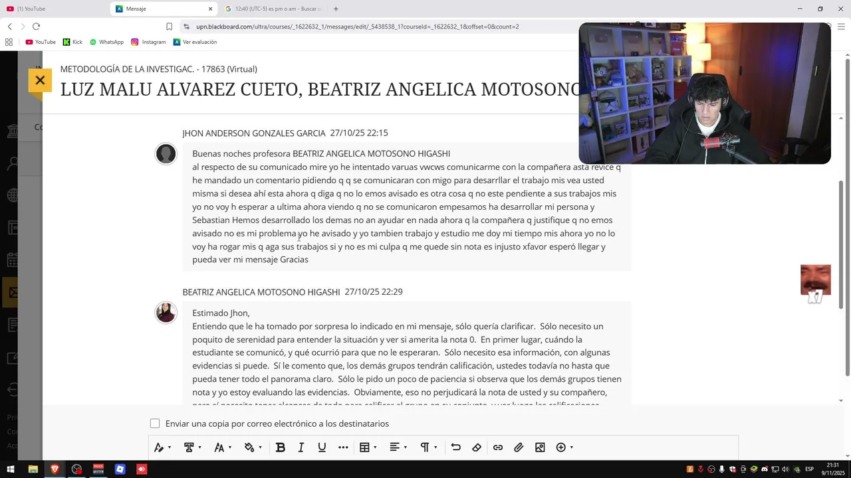Open the red arrow taskbar app
The width and height of the screenshot is (851, 478).
click(142, 469)
